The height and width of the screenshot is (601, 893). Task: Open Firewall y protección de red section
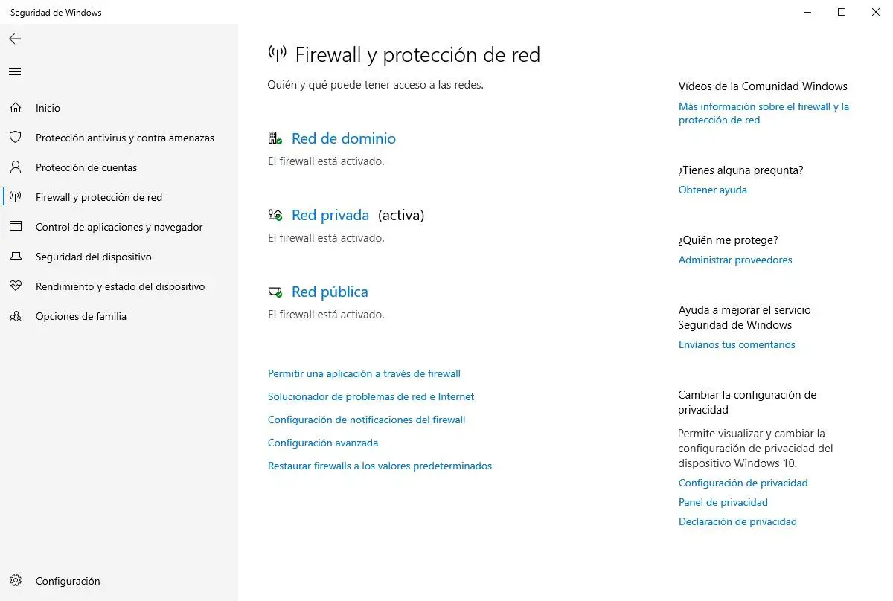(99, 197)
